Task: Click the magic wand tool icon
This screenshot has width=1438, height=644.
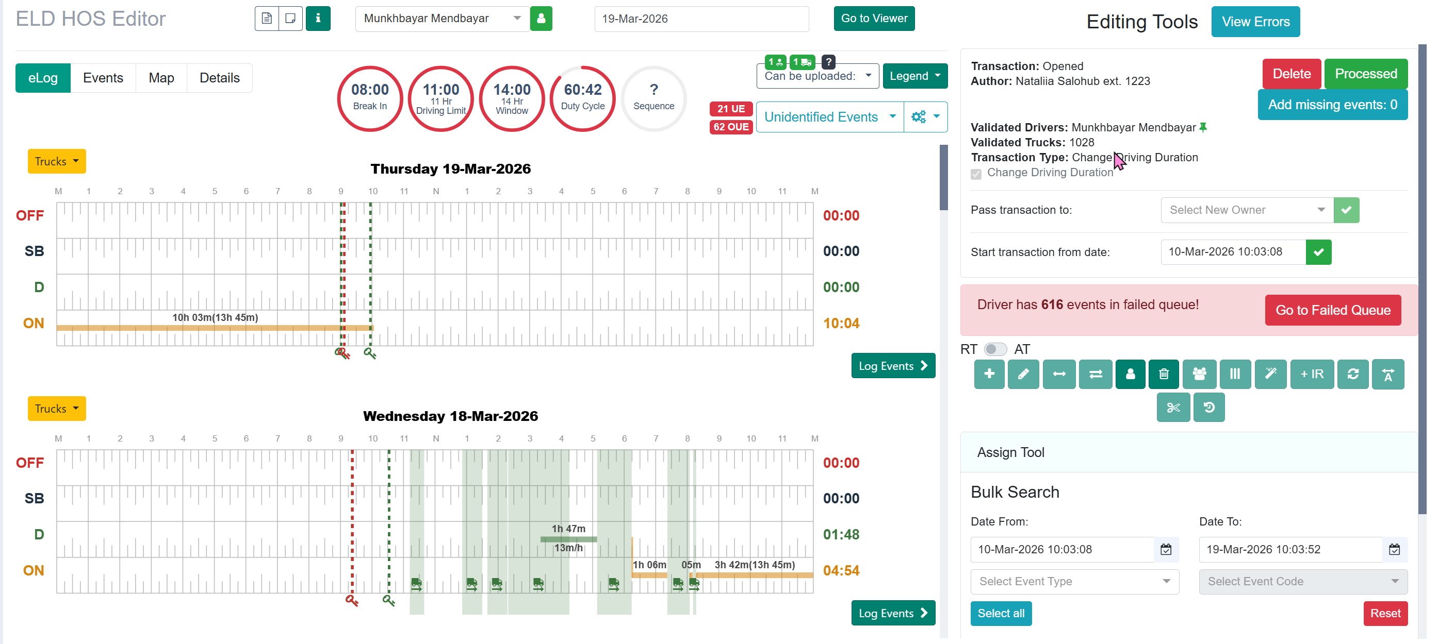Action: coord(1270,374)
